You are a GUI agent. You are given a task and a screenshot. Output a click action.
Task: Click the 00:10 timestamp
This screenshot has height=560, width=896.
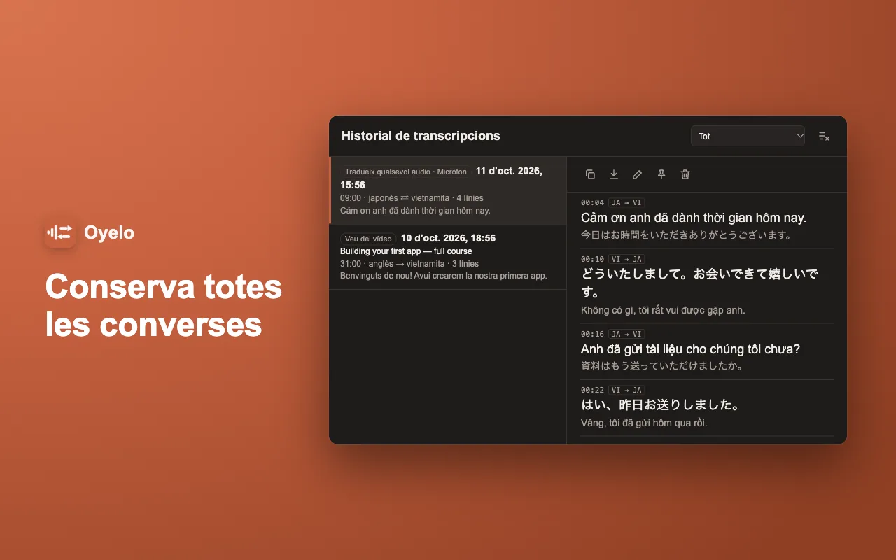point(592,259)
